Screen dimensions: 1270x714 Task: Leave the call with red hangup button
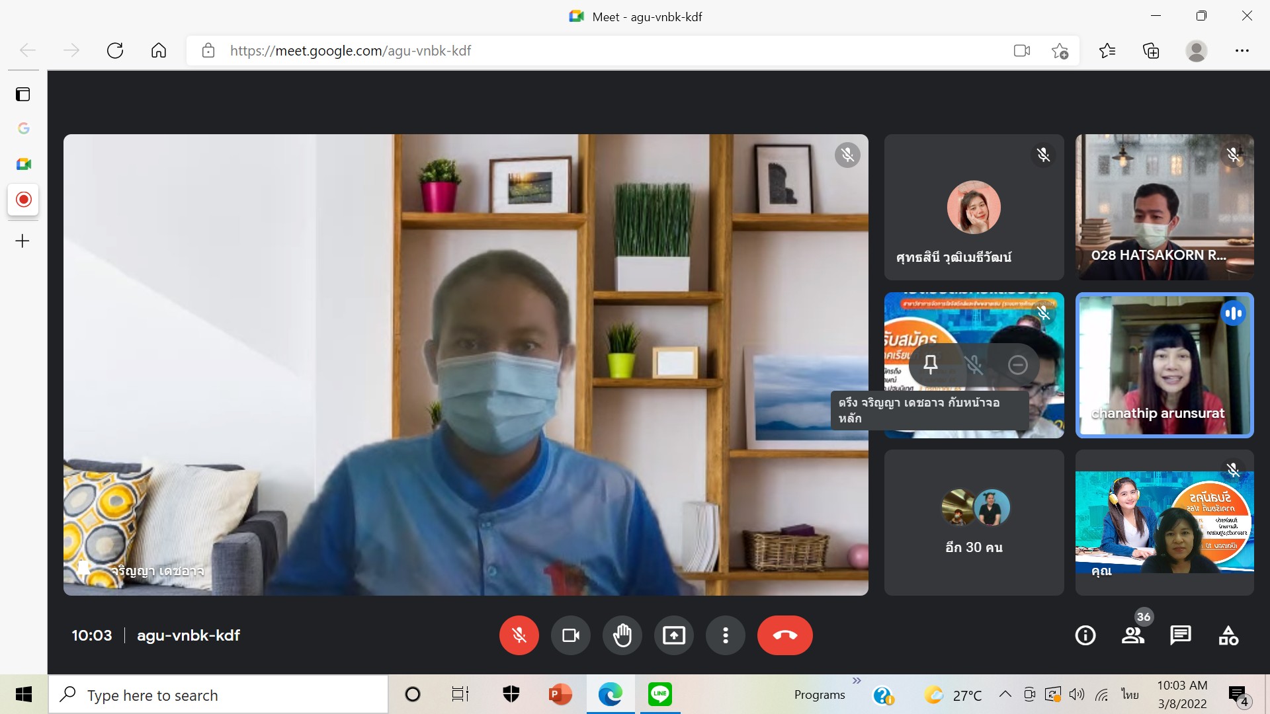784,635
